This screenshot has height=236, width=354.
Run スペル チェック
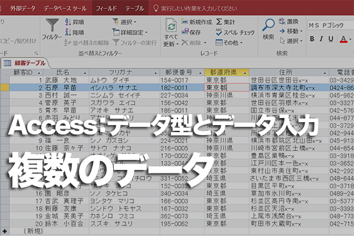[235, 32]
